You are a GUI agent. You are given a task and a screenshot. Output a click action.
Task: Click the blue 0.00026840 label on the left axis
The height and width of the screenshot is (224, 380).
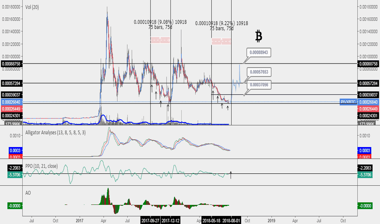11,102
